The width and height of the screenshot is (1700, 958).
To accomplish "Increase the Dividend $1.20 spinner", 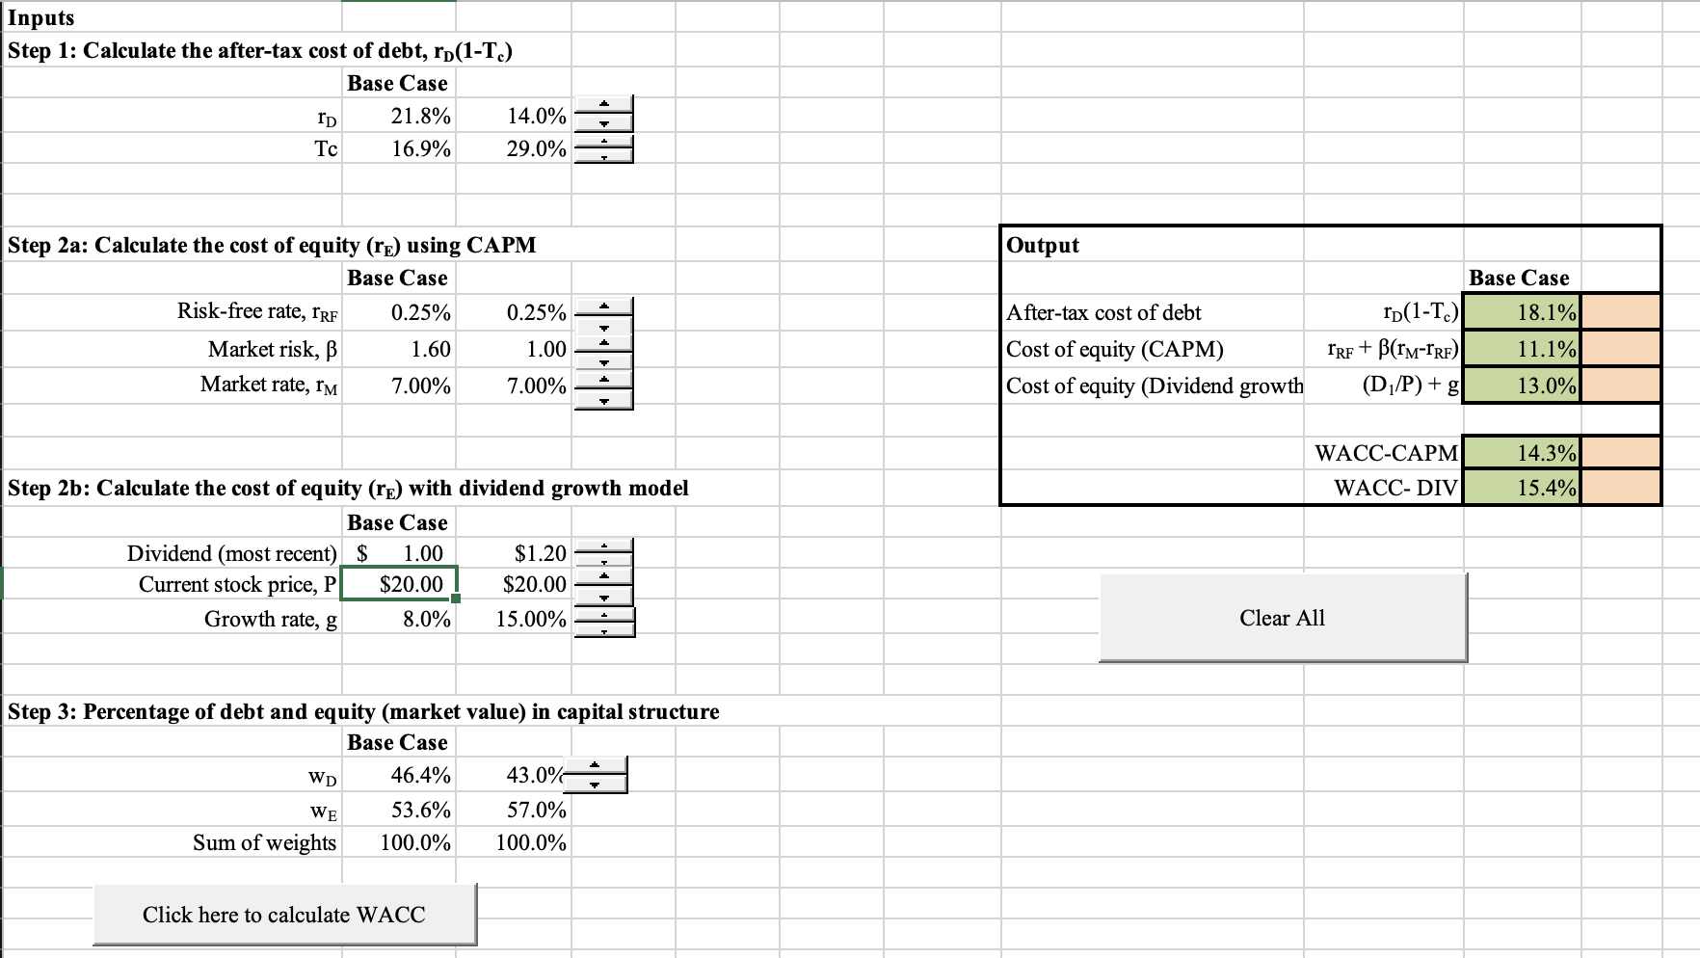I will [x=603, y=546].
